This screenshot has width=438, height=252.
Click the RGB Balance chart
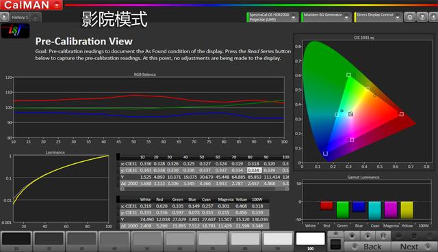(149, 107)
